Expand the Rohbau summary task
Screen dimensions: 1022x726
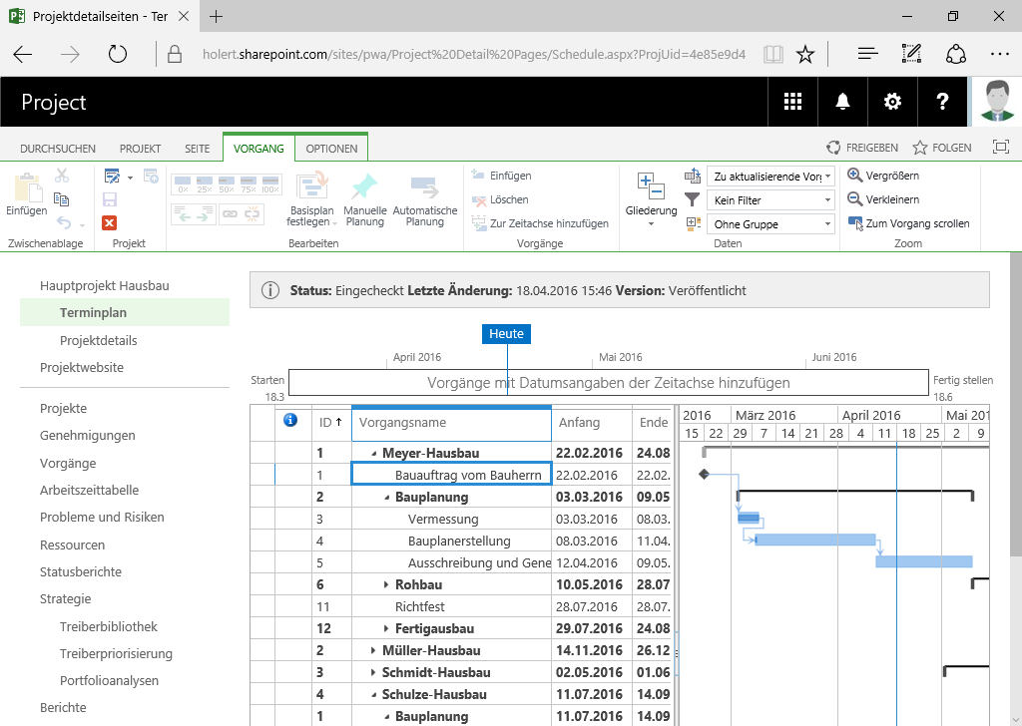pos(386,585)
